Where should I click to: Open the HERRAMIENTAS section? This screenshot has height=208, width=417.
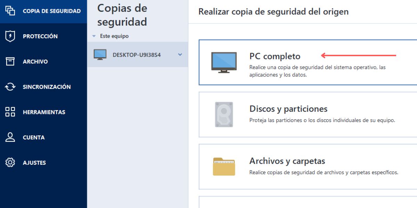coord(43,112)
